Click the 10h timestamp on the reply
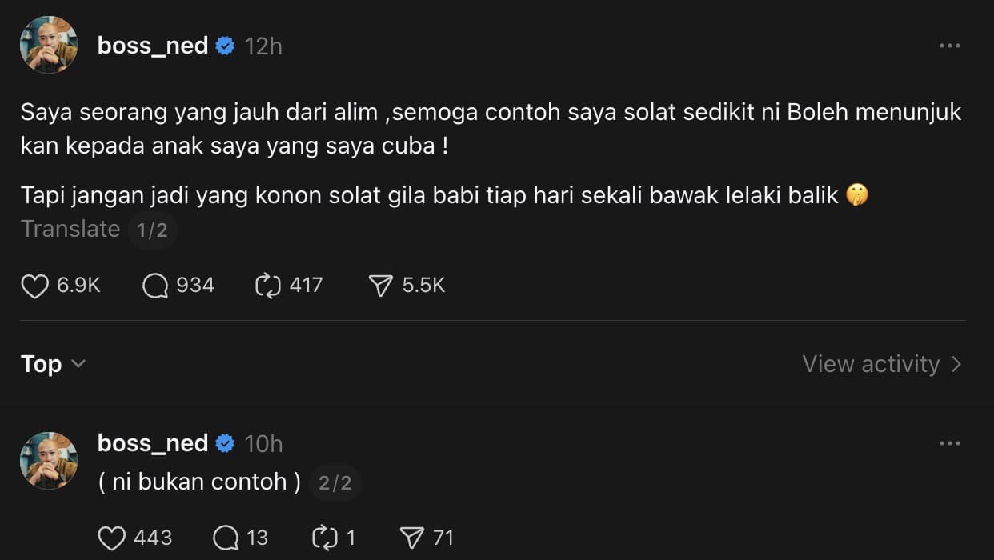The height and width of the screenshot is (560, 994). 263,442
